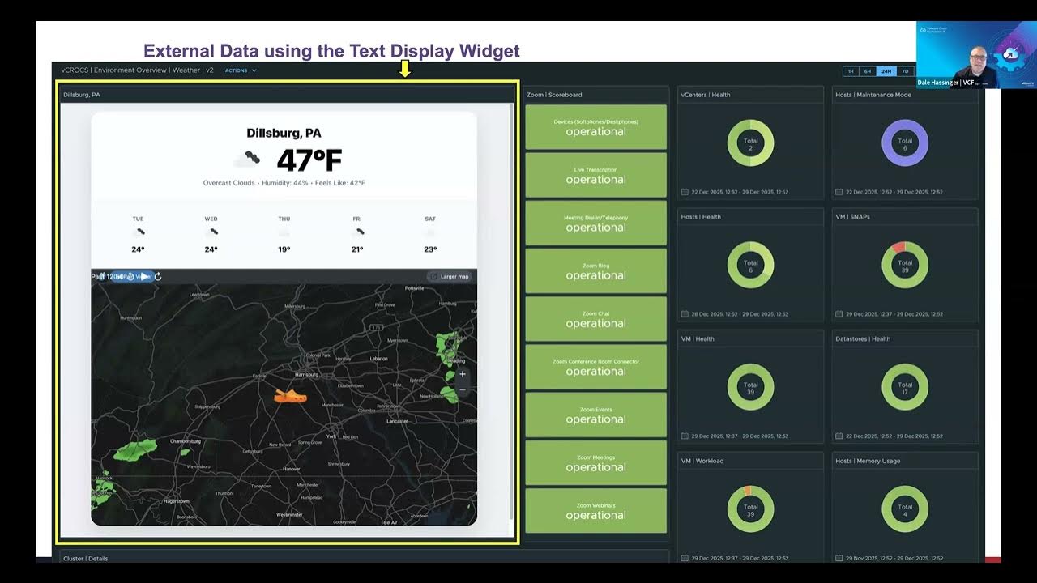Click the Chambersburg label on the map
This screenshot has height=583, width=1037.
[x=186, y=441]
